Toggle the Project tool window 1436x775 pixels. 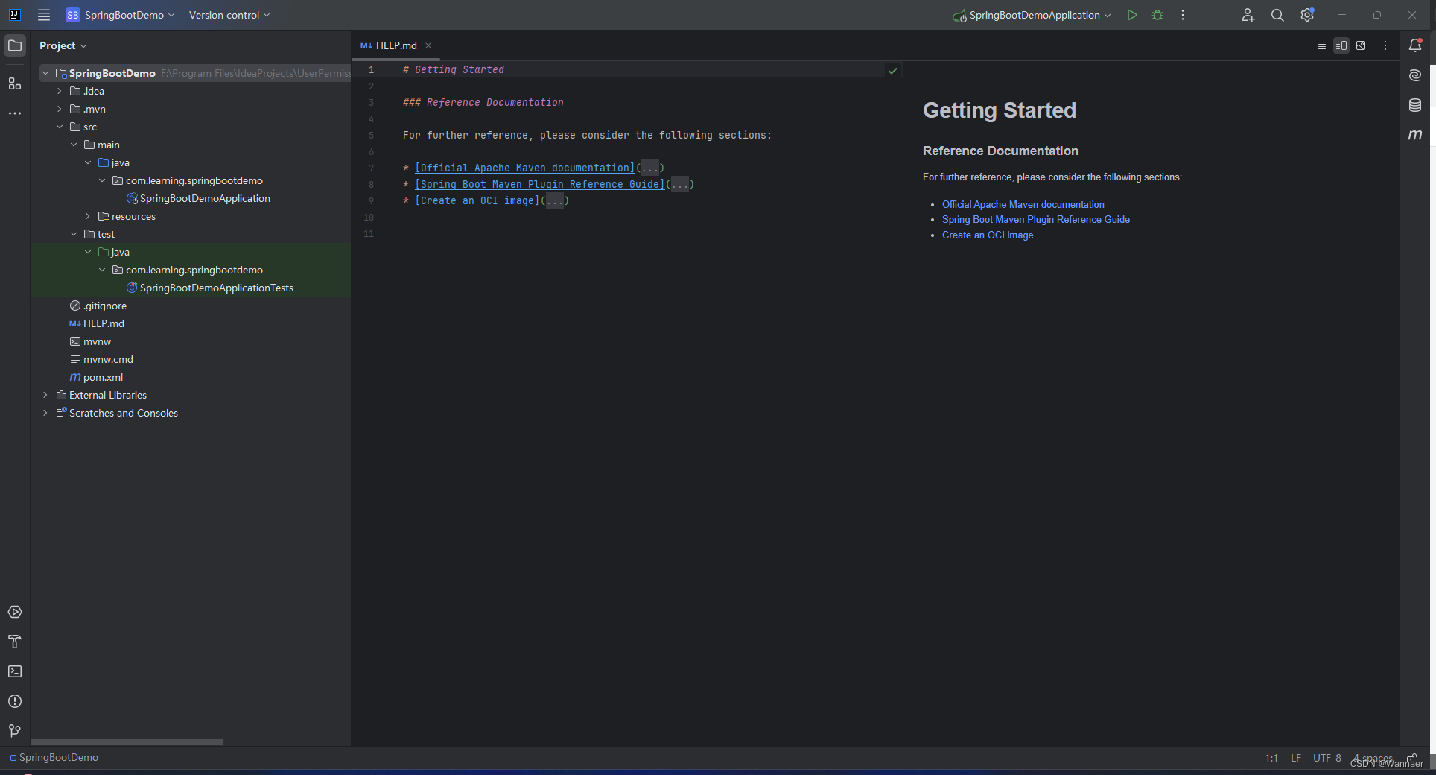tap(15, 45)
